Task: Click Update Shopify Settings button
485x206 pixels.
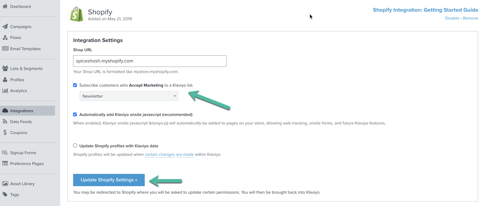Action: [x=109, y=180]
